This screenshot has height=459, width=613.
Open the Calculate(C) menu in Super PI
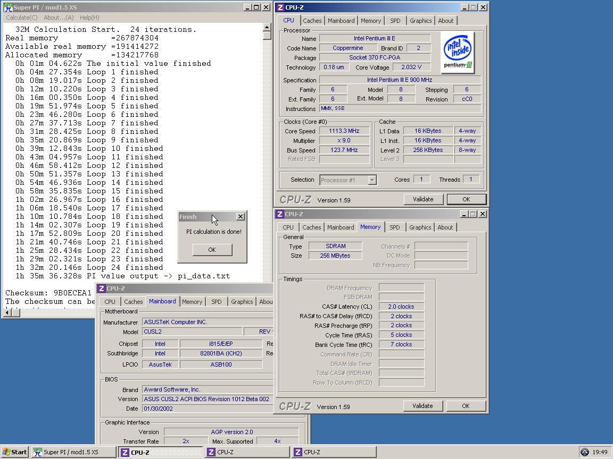tap(22, 18)
